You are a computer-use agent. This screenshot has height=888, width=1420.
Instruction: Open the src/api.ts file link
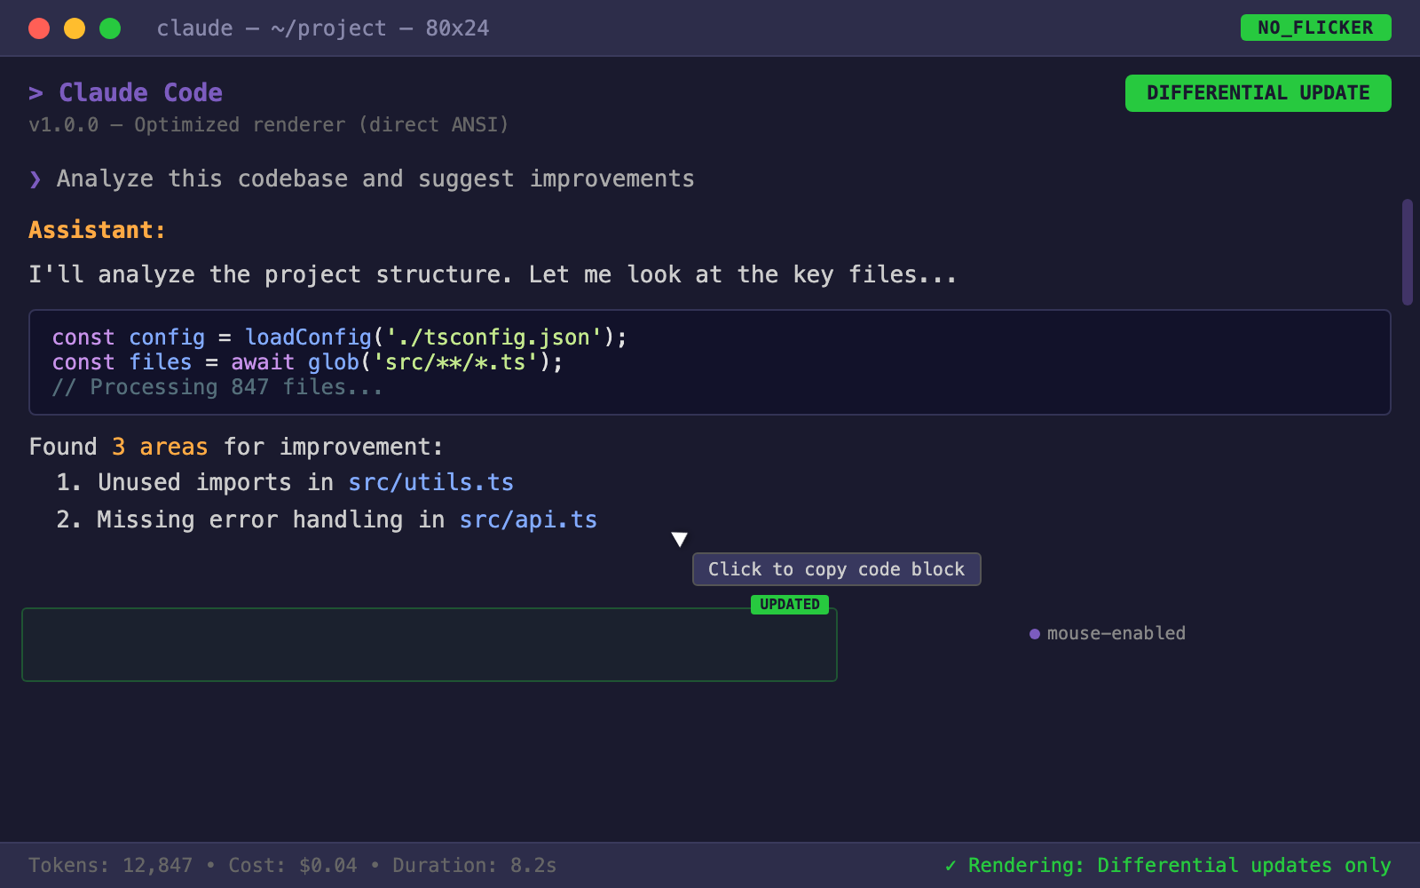pyautogui.click(x=528, y=519)
